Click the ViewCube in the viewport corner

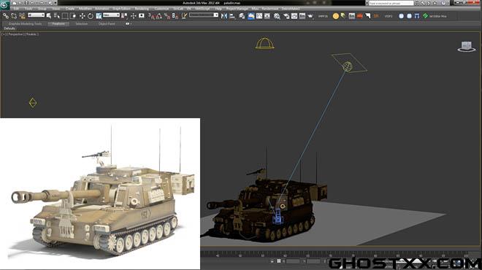point(467,47)
